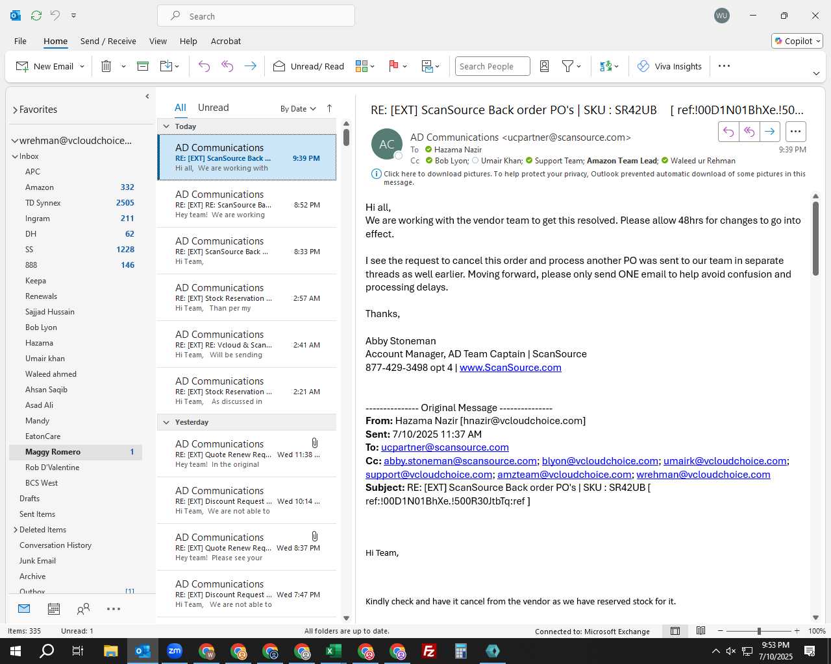
Task: Click the WU account avatar
Action: pyautogui.click(x=721, y=16)
